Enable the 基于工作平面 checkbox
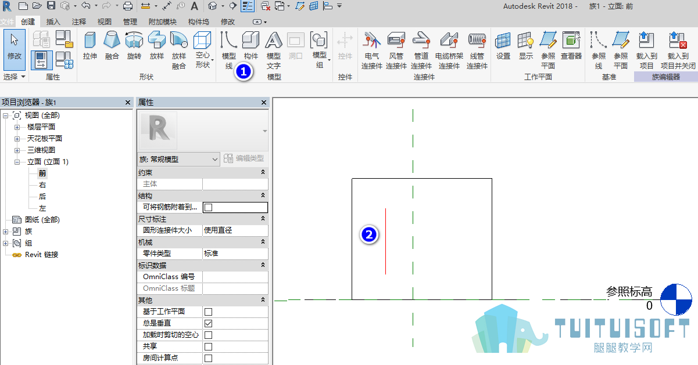Image resolution: width=698 pixels, height=365 pixels. (x=208, y=312)
